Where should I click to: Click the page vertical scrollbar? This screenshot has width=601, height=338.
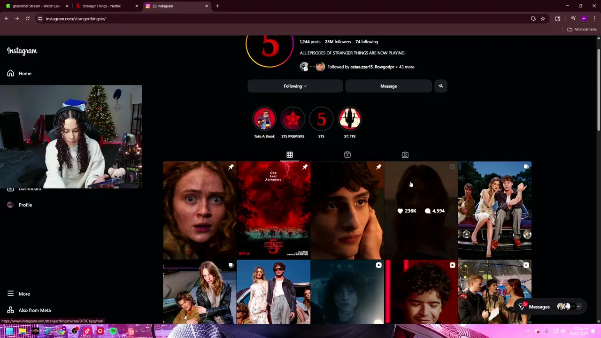[598, 89]
